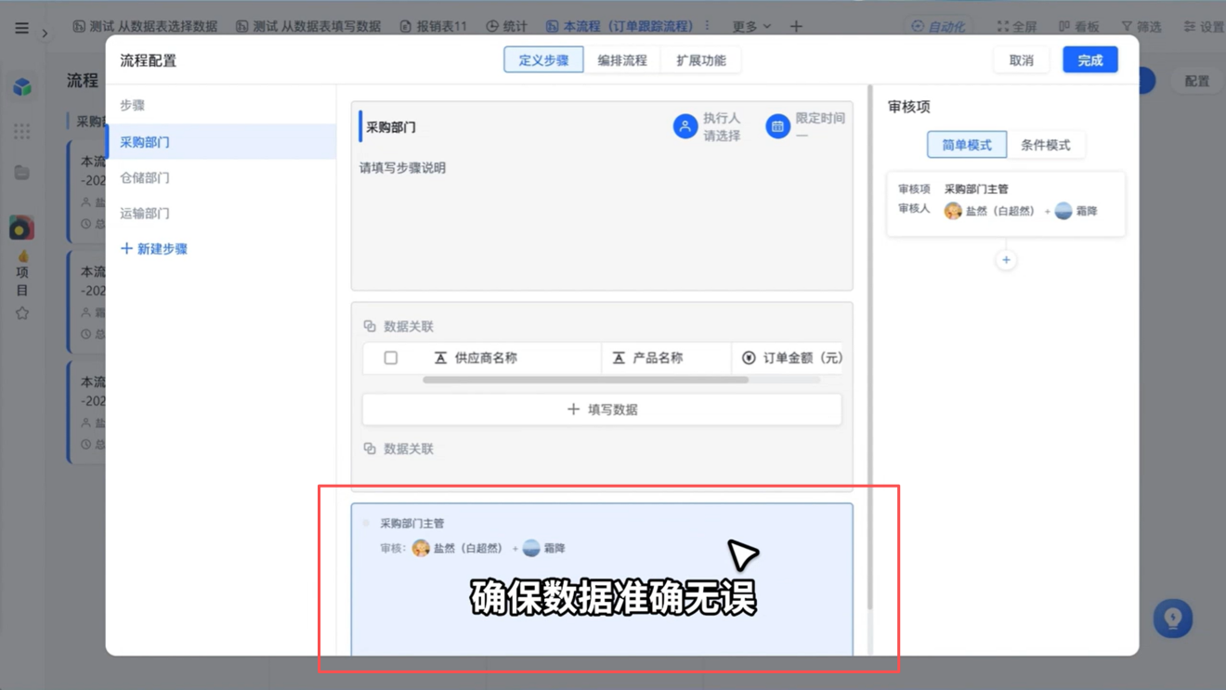The image size is (1226, 690).
Task: Select the 仓储部门 step in list
Action: point(221,177)
